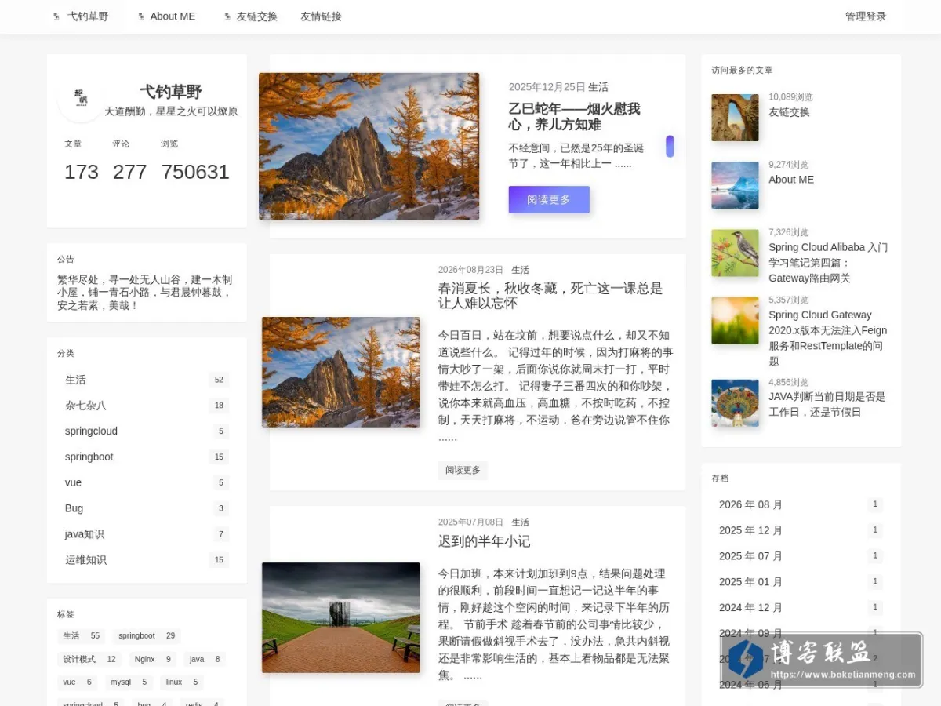The image size is (941, 706).
Task: Select the 杂七杂八 category
Action: tap(147, 406)
